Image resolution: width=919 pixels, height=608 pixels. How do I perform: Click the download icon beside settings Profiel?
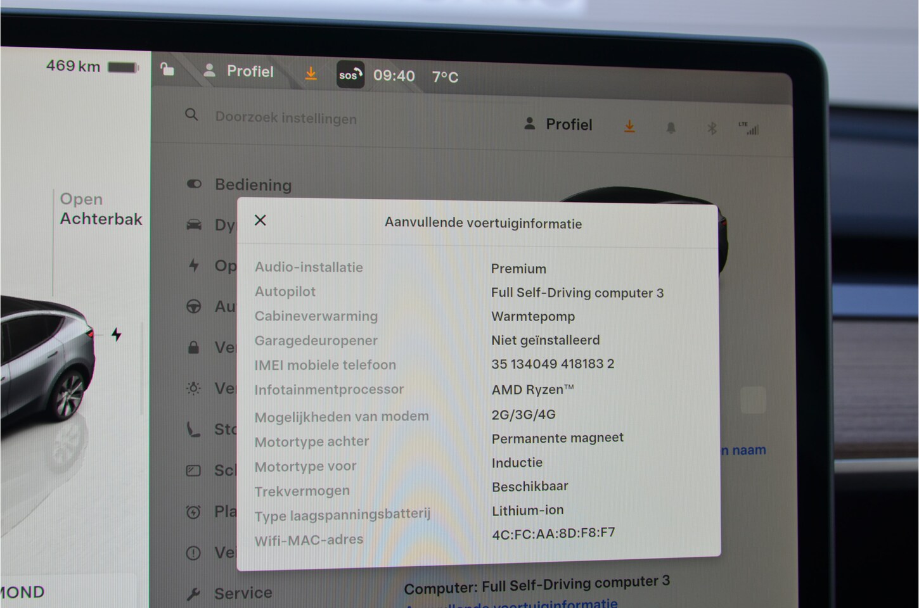[x=629, y=127]
